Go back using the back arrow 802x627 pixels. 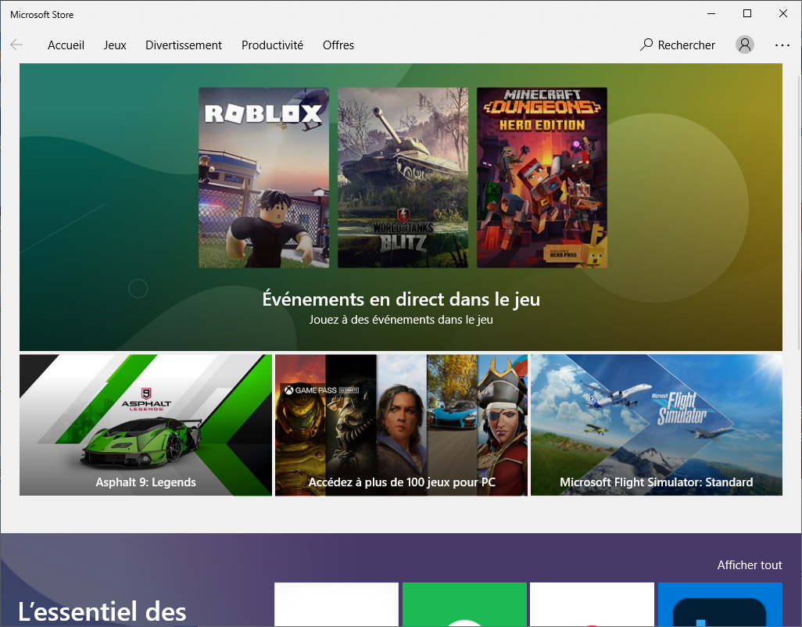coord(17,45)
